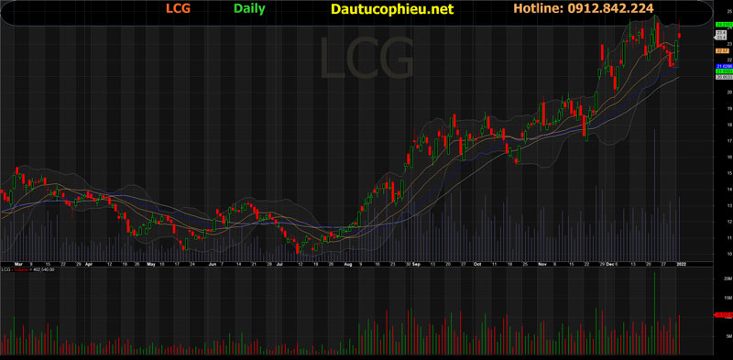733x360 pixels.
Task: Click the Jul label on date axis
Action: click(279, 264)
